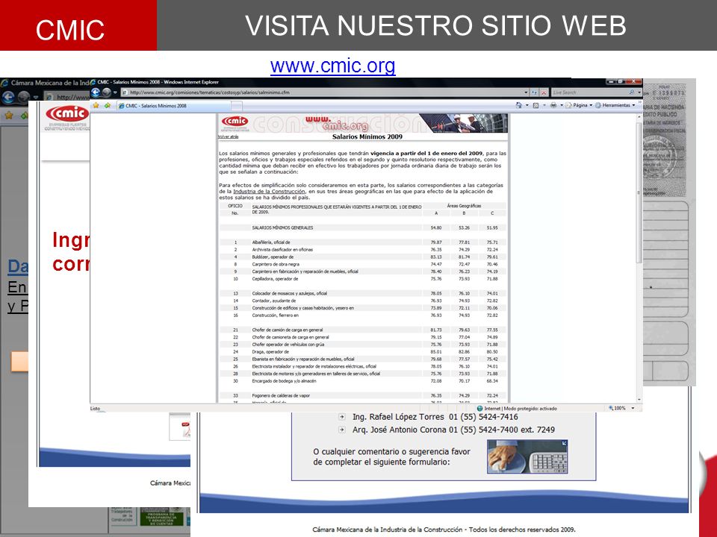
Task: Open the www.cmic.org hyperlink on the slide
Action: coord(333,66)
